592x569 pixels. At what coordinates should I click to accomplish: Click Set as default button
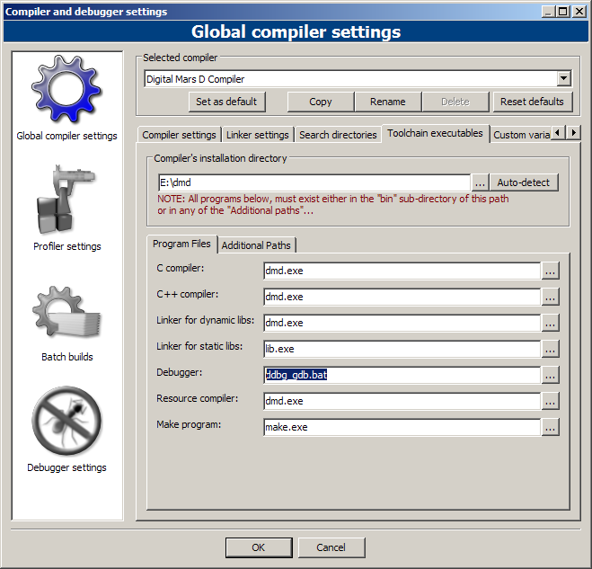(226, 102)
